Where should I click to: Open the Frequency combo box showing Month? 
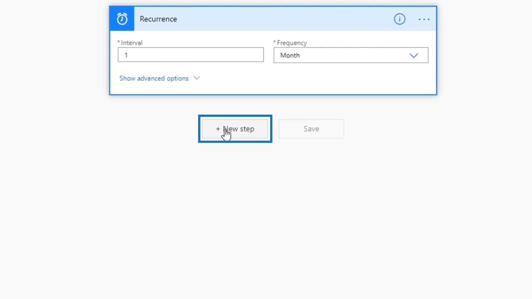[344, 55]
